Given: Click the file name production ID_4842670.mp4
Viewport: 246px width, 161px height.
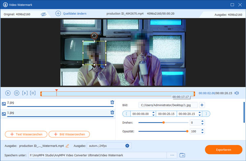Looking at the screenshot, I should click(125, 14).
